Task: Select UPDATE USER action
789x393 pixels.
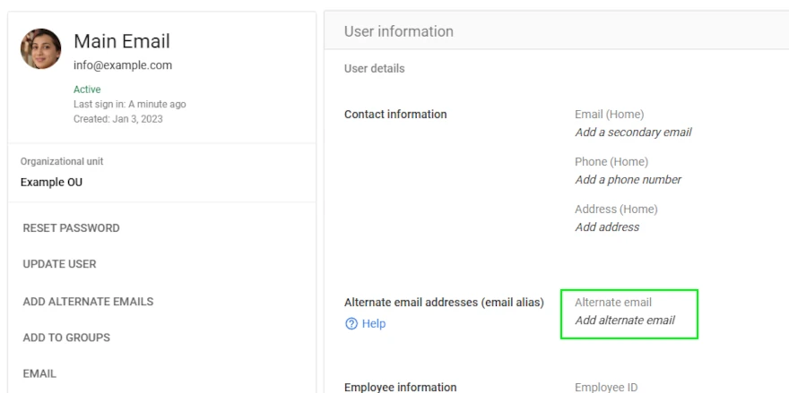Action: pyautogui.click(x=59, y=264)
